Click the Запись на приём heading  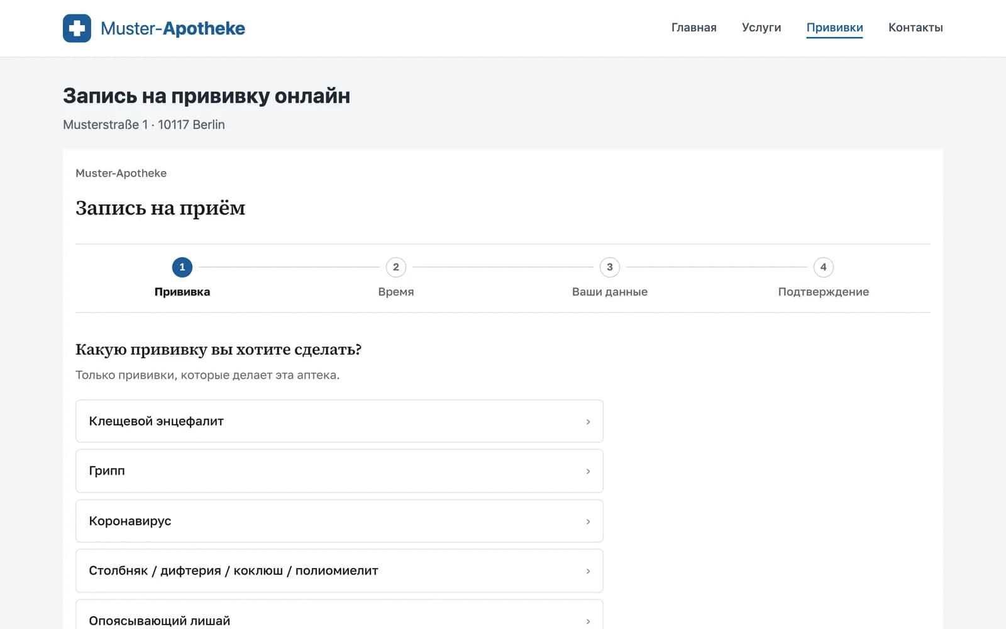coord(160,208)
